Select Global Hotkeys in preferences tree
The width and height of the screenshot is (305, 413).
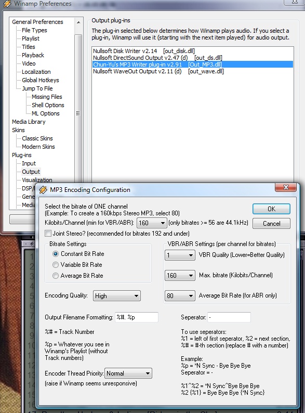pyautogui.click(x=40, y=80)
